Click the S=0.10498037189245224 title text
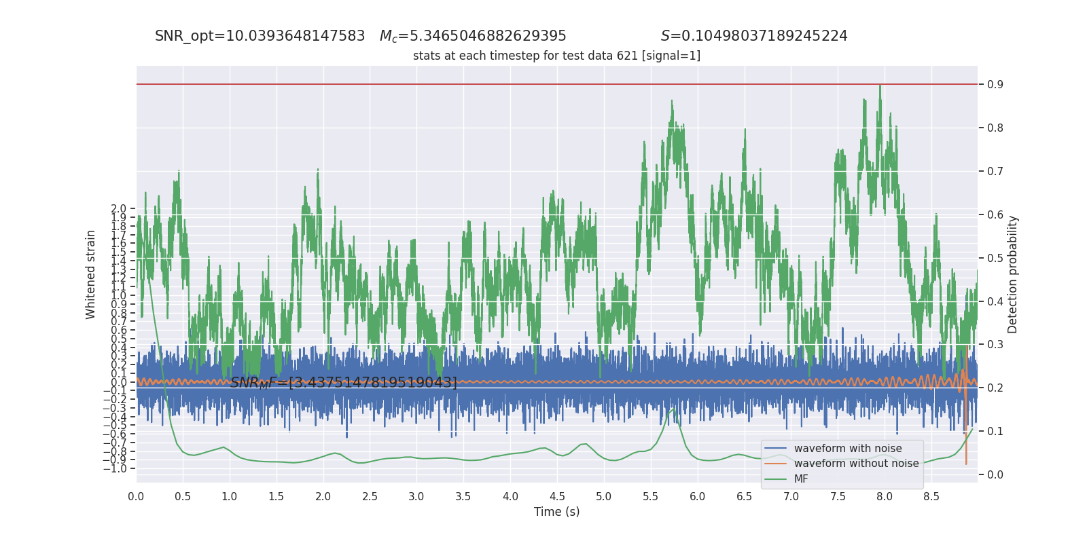 754,36
